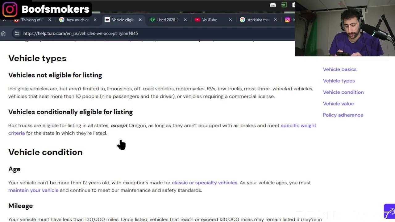Click the Discord icon in top tray
Viewport: 395px width, 222px height.
[273, 5]
